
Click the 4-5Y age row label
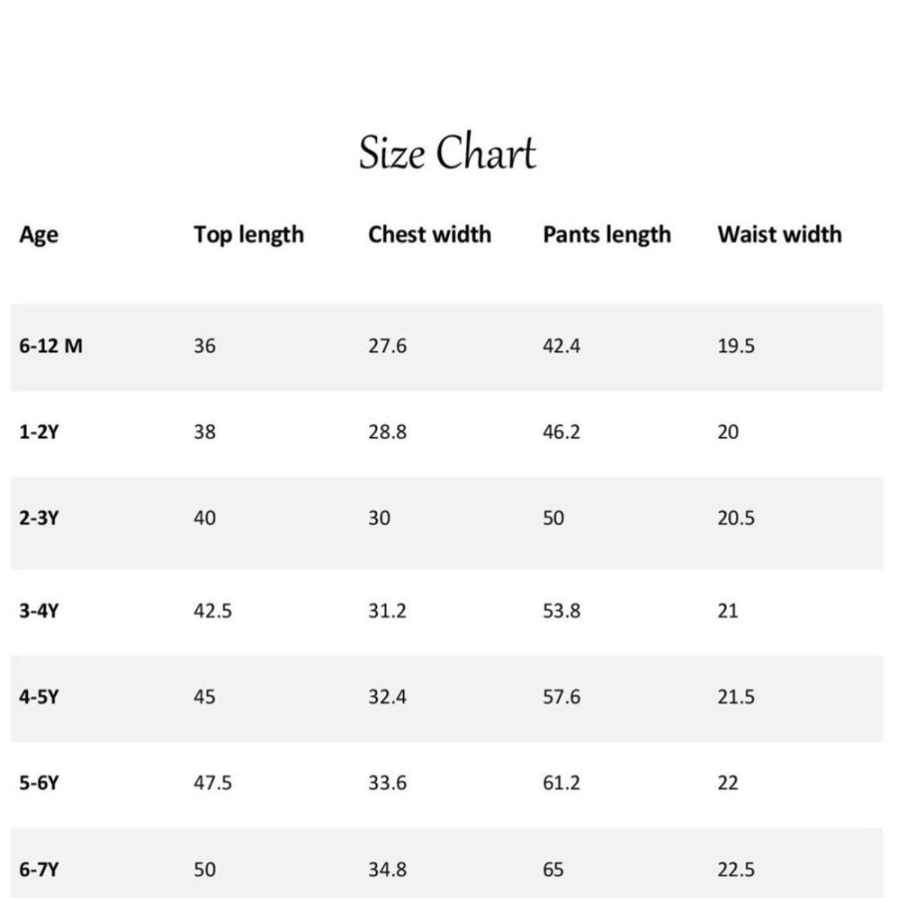[x=39, y=696]
